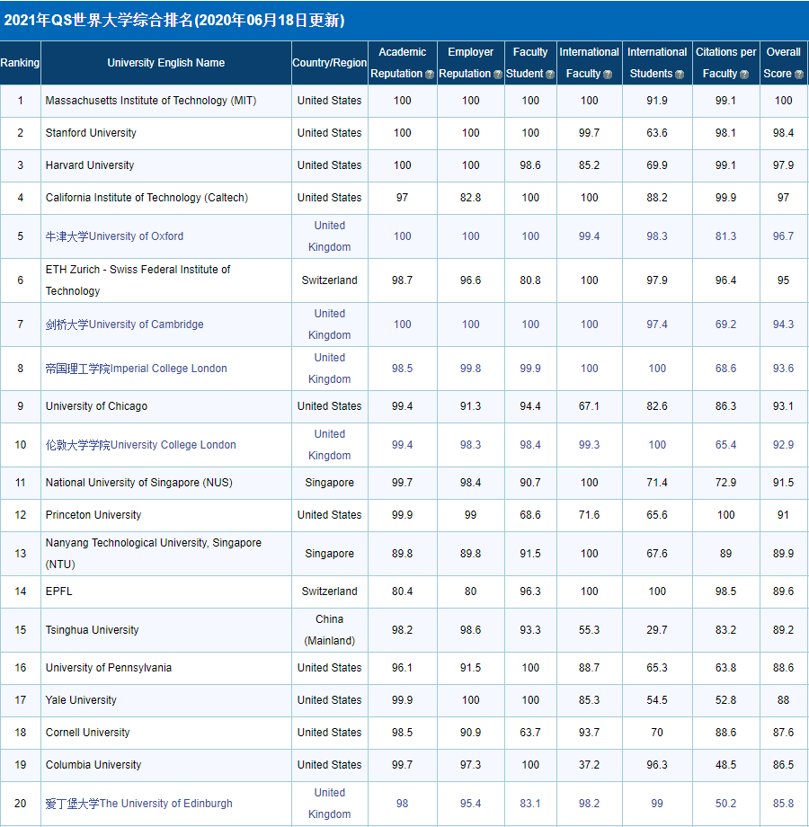Open the Imperial College London link
Viewport: 809px width, 827px height.
pyautogui.click(x=136, y=369)
